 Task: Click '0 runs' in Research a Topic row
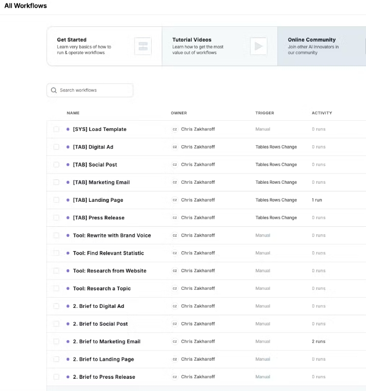pyautogui.click(x=319, y=288)
